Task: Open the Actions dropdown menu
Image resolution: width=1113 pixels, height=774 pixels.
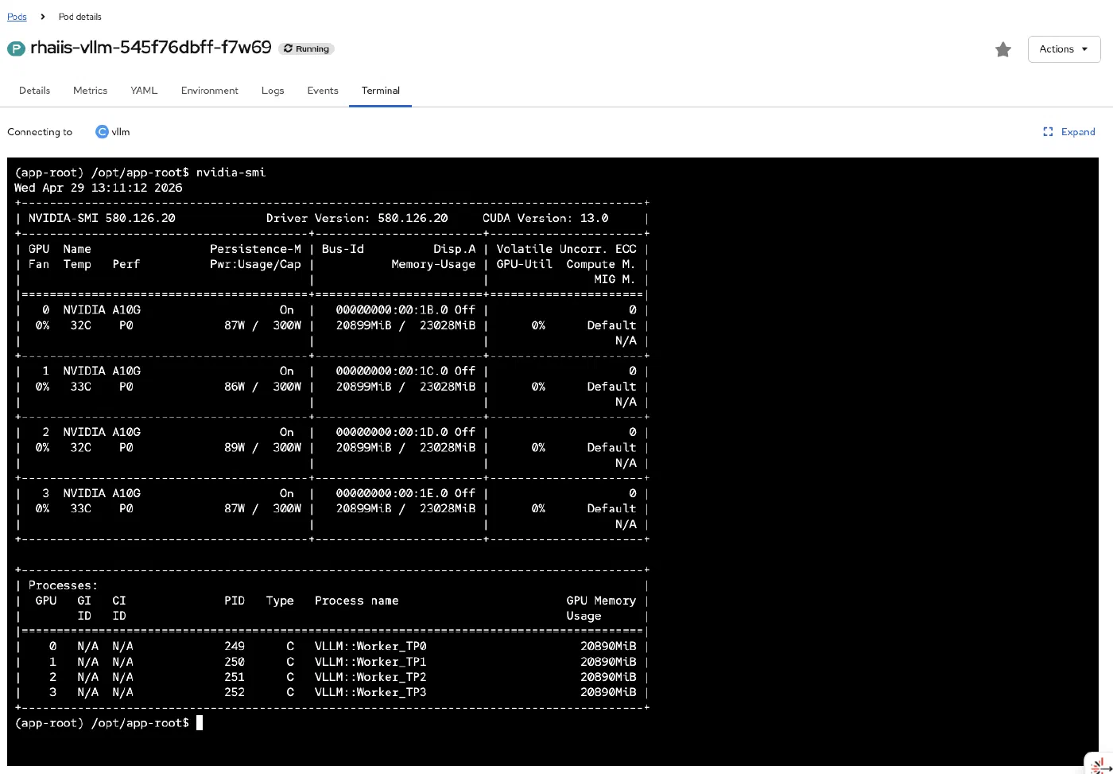Action: tap(1064, 49)
